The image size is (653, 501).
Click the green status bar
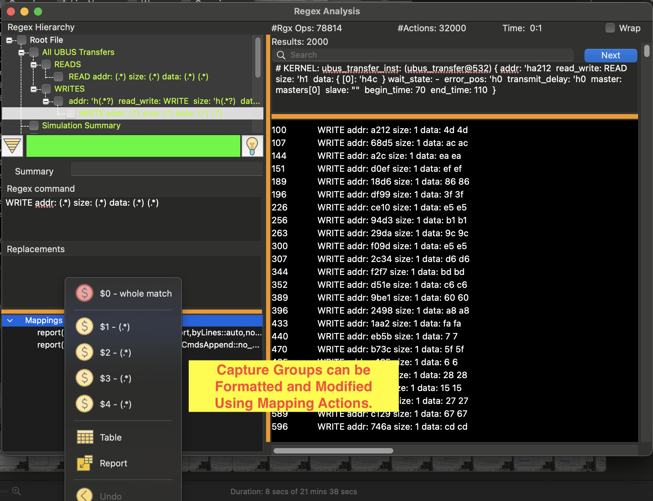pyautogui.click(x=133, y=146)
